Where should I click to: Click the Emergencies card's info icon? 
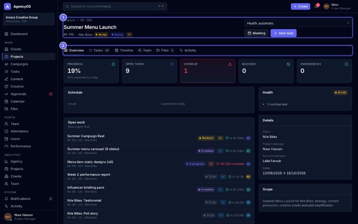(346, 64)
